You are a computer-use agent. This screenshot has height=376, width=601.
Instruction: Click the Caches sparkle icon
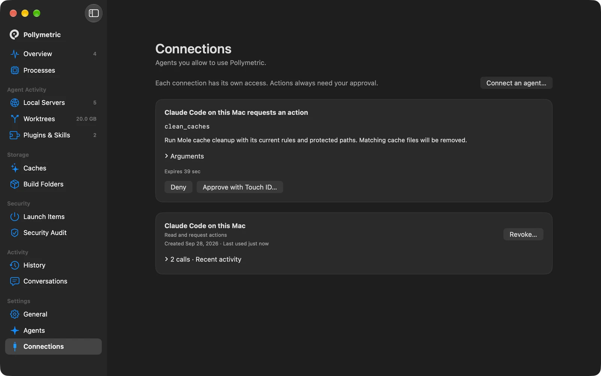(x=15, y=168)
